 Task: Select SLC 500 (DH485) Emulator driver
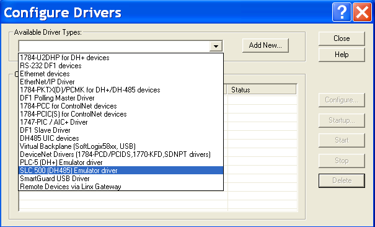tap(121, 171)
